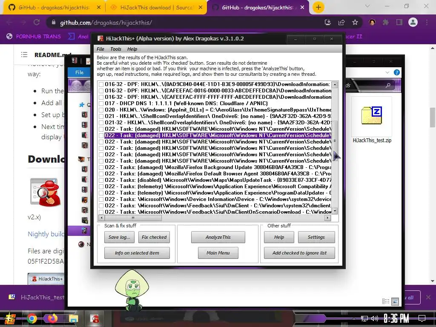Open the Help menu in HiJackThis

(x=132, y=49)
